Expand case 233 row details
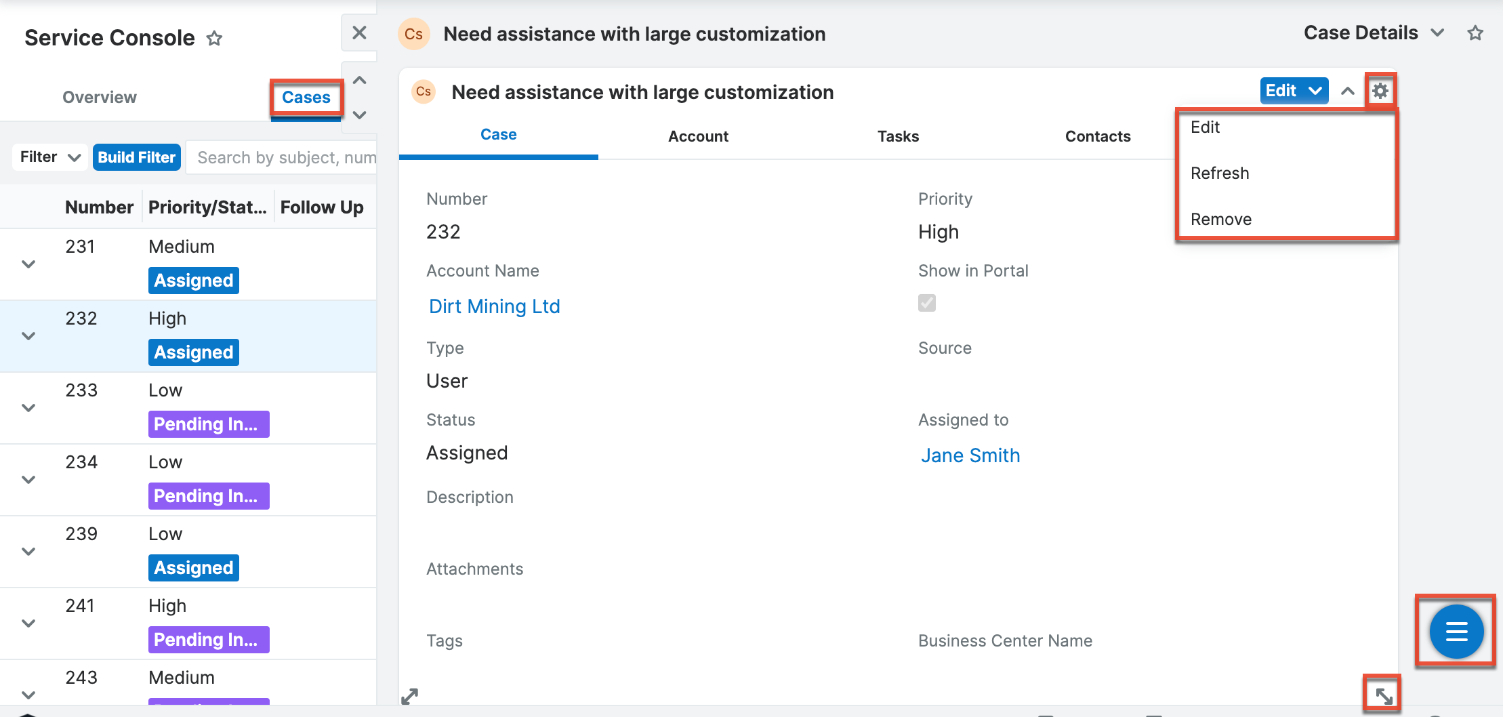1503x717 pixels. [x=28, y=407]
